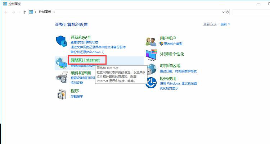Open the 用户帐户 people icon
Viewport: 270px width, 144px height.
click(x=151, y=42)
